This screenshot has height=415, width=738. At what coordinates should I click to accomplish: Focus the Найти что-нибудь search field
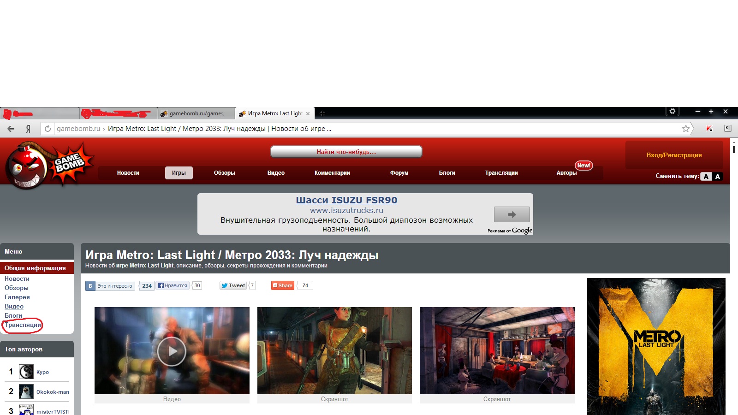tap(346, 152)
